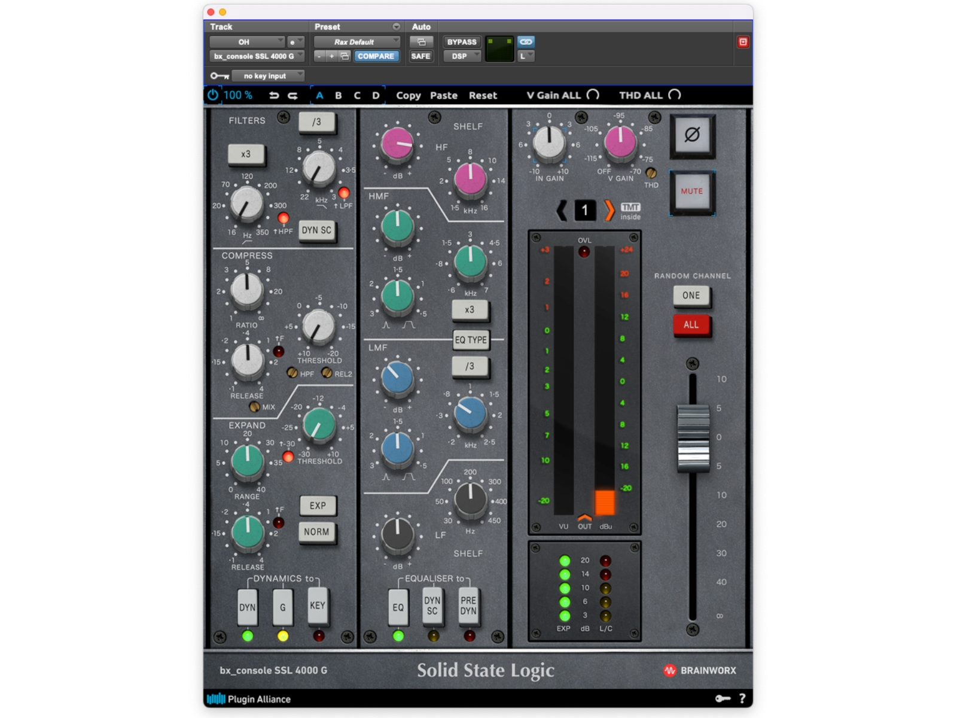
Task: Click the preset plus button
Action: coord(332,56)
